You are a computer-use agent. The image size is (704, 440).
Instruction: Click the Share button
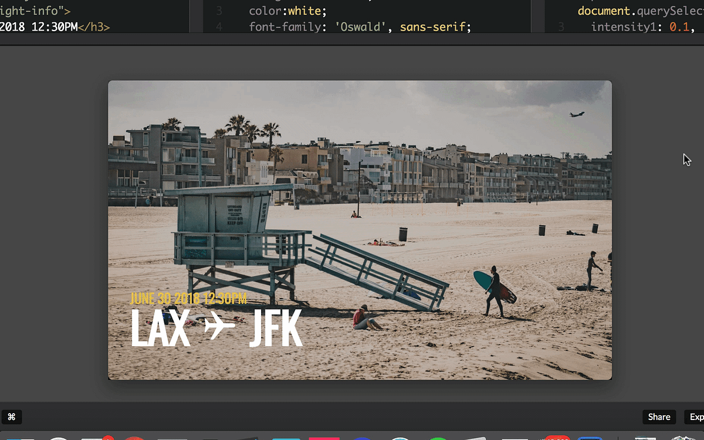(658, 417)
